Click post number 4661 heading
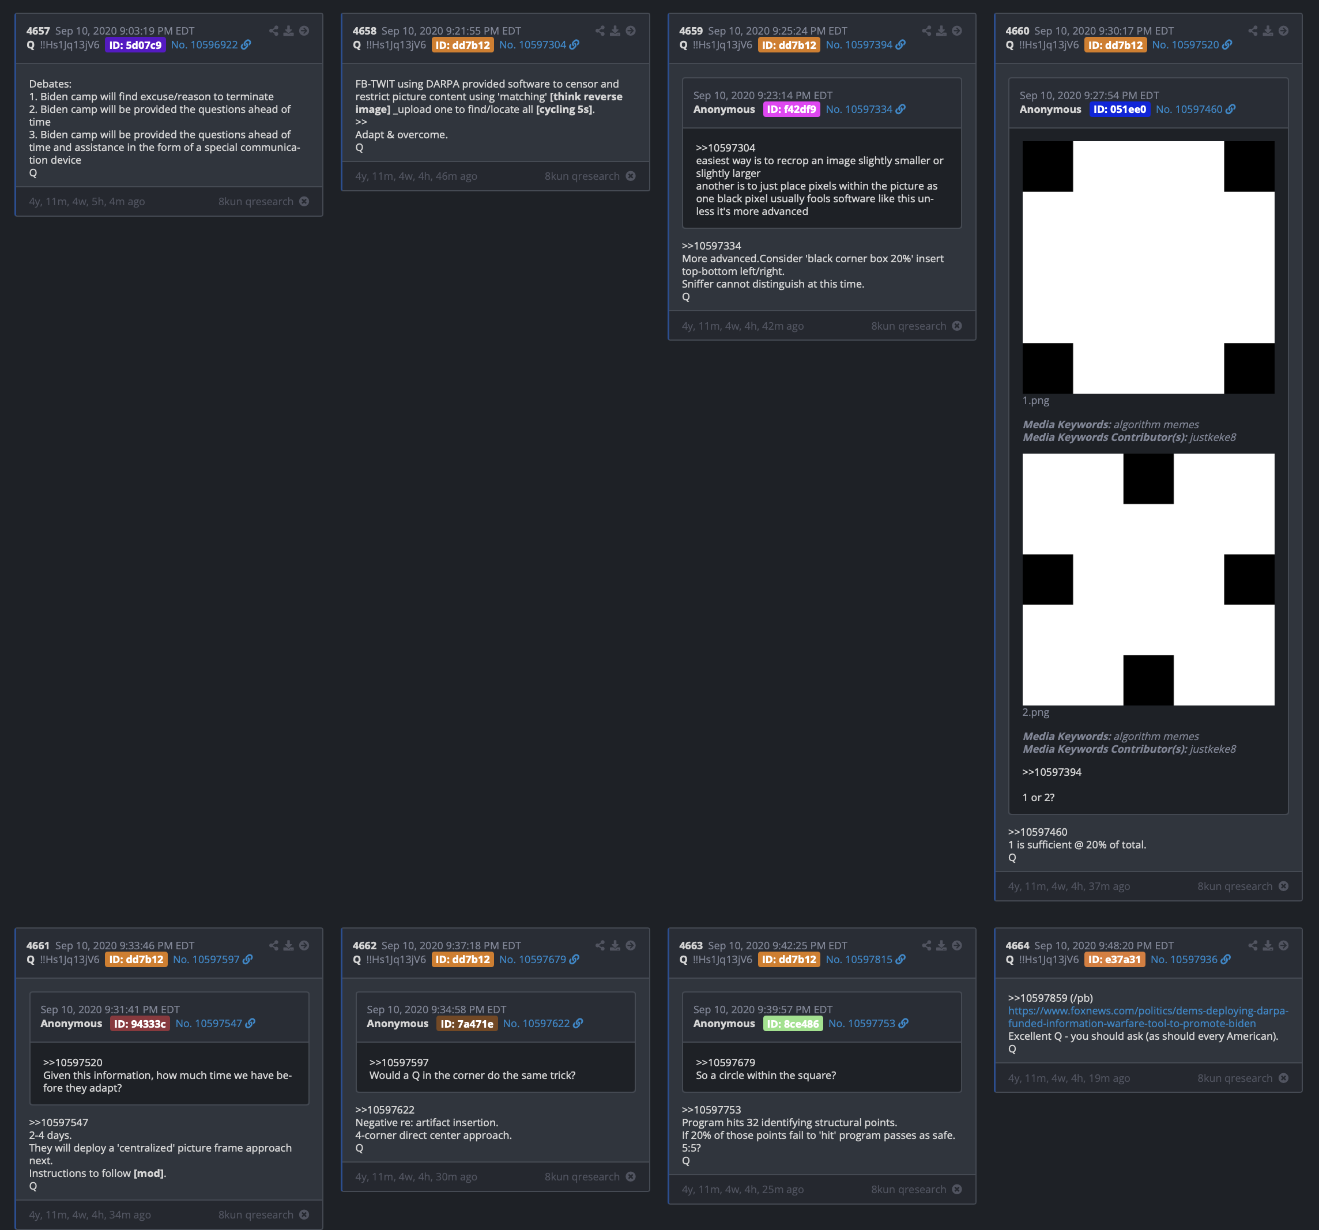Screen dimensions: 1319x1230 (x=38, y=945)
